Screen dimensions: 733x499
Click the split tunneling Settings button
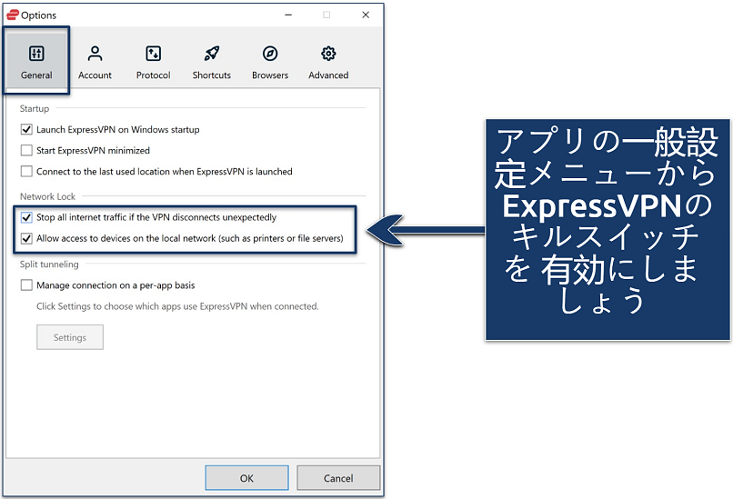70,337
